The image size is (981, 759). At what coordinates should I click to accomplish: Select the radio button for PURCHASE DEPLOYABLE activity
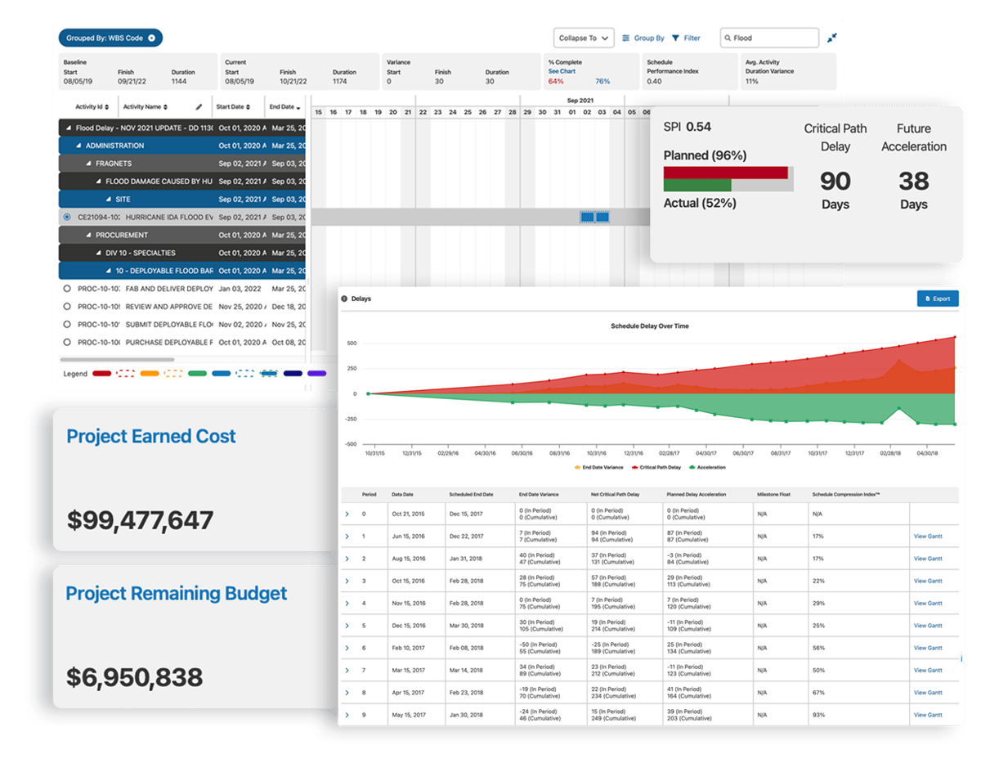pos(66,343)
